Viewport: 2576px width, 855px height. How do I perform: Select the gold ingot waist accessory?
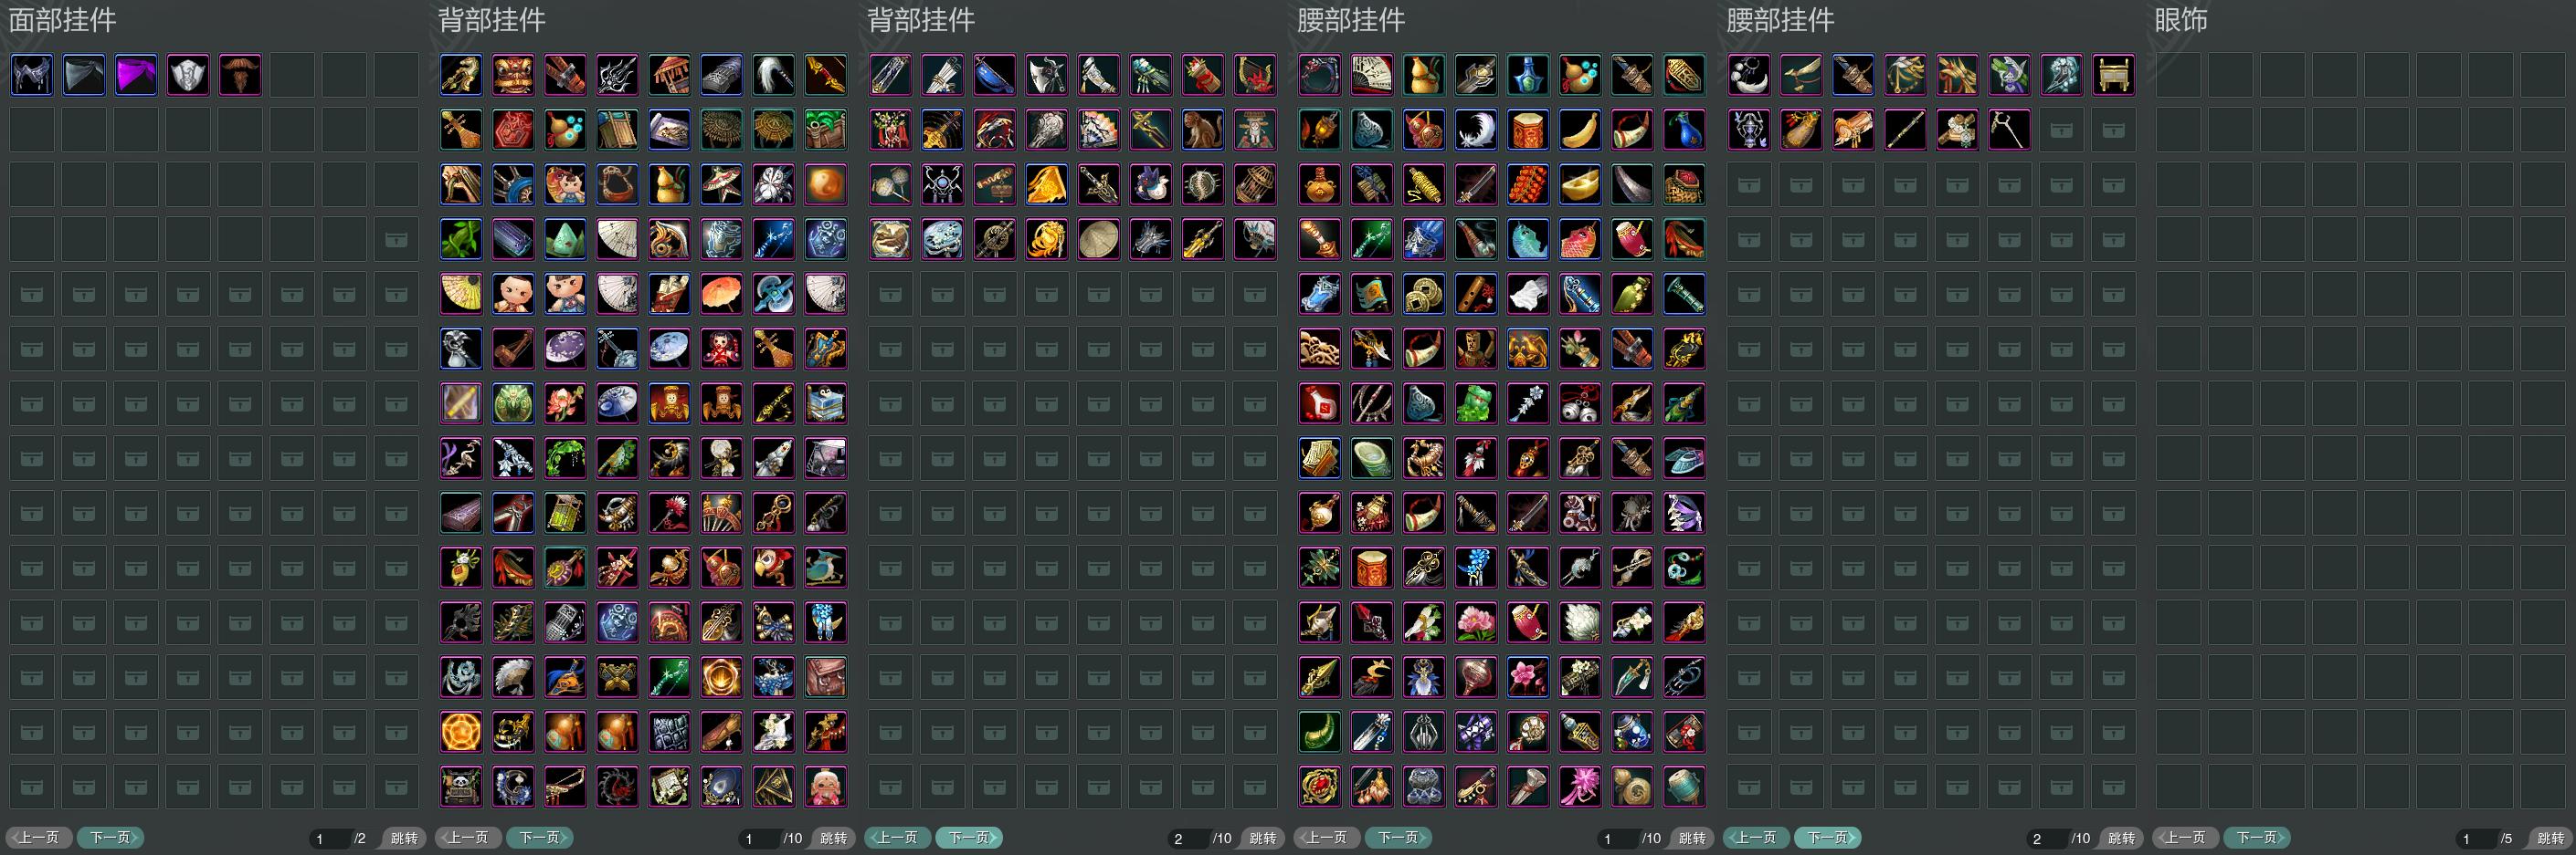[1580, 185]
